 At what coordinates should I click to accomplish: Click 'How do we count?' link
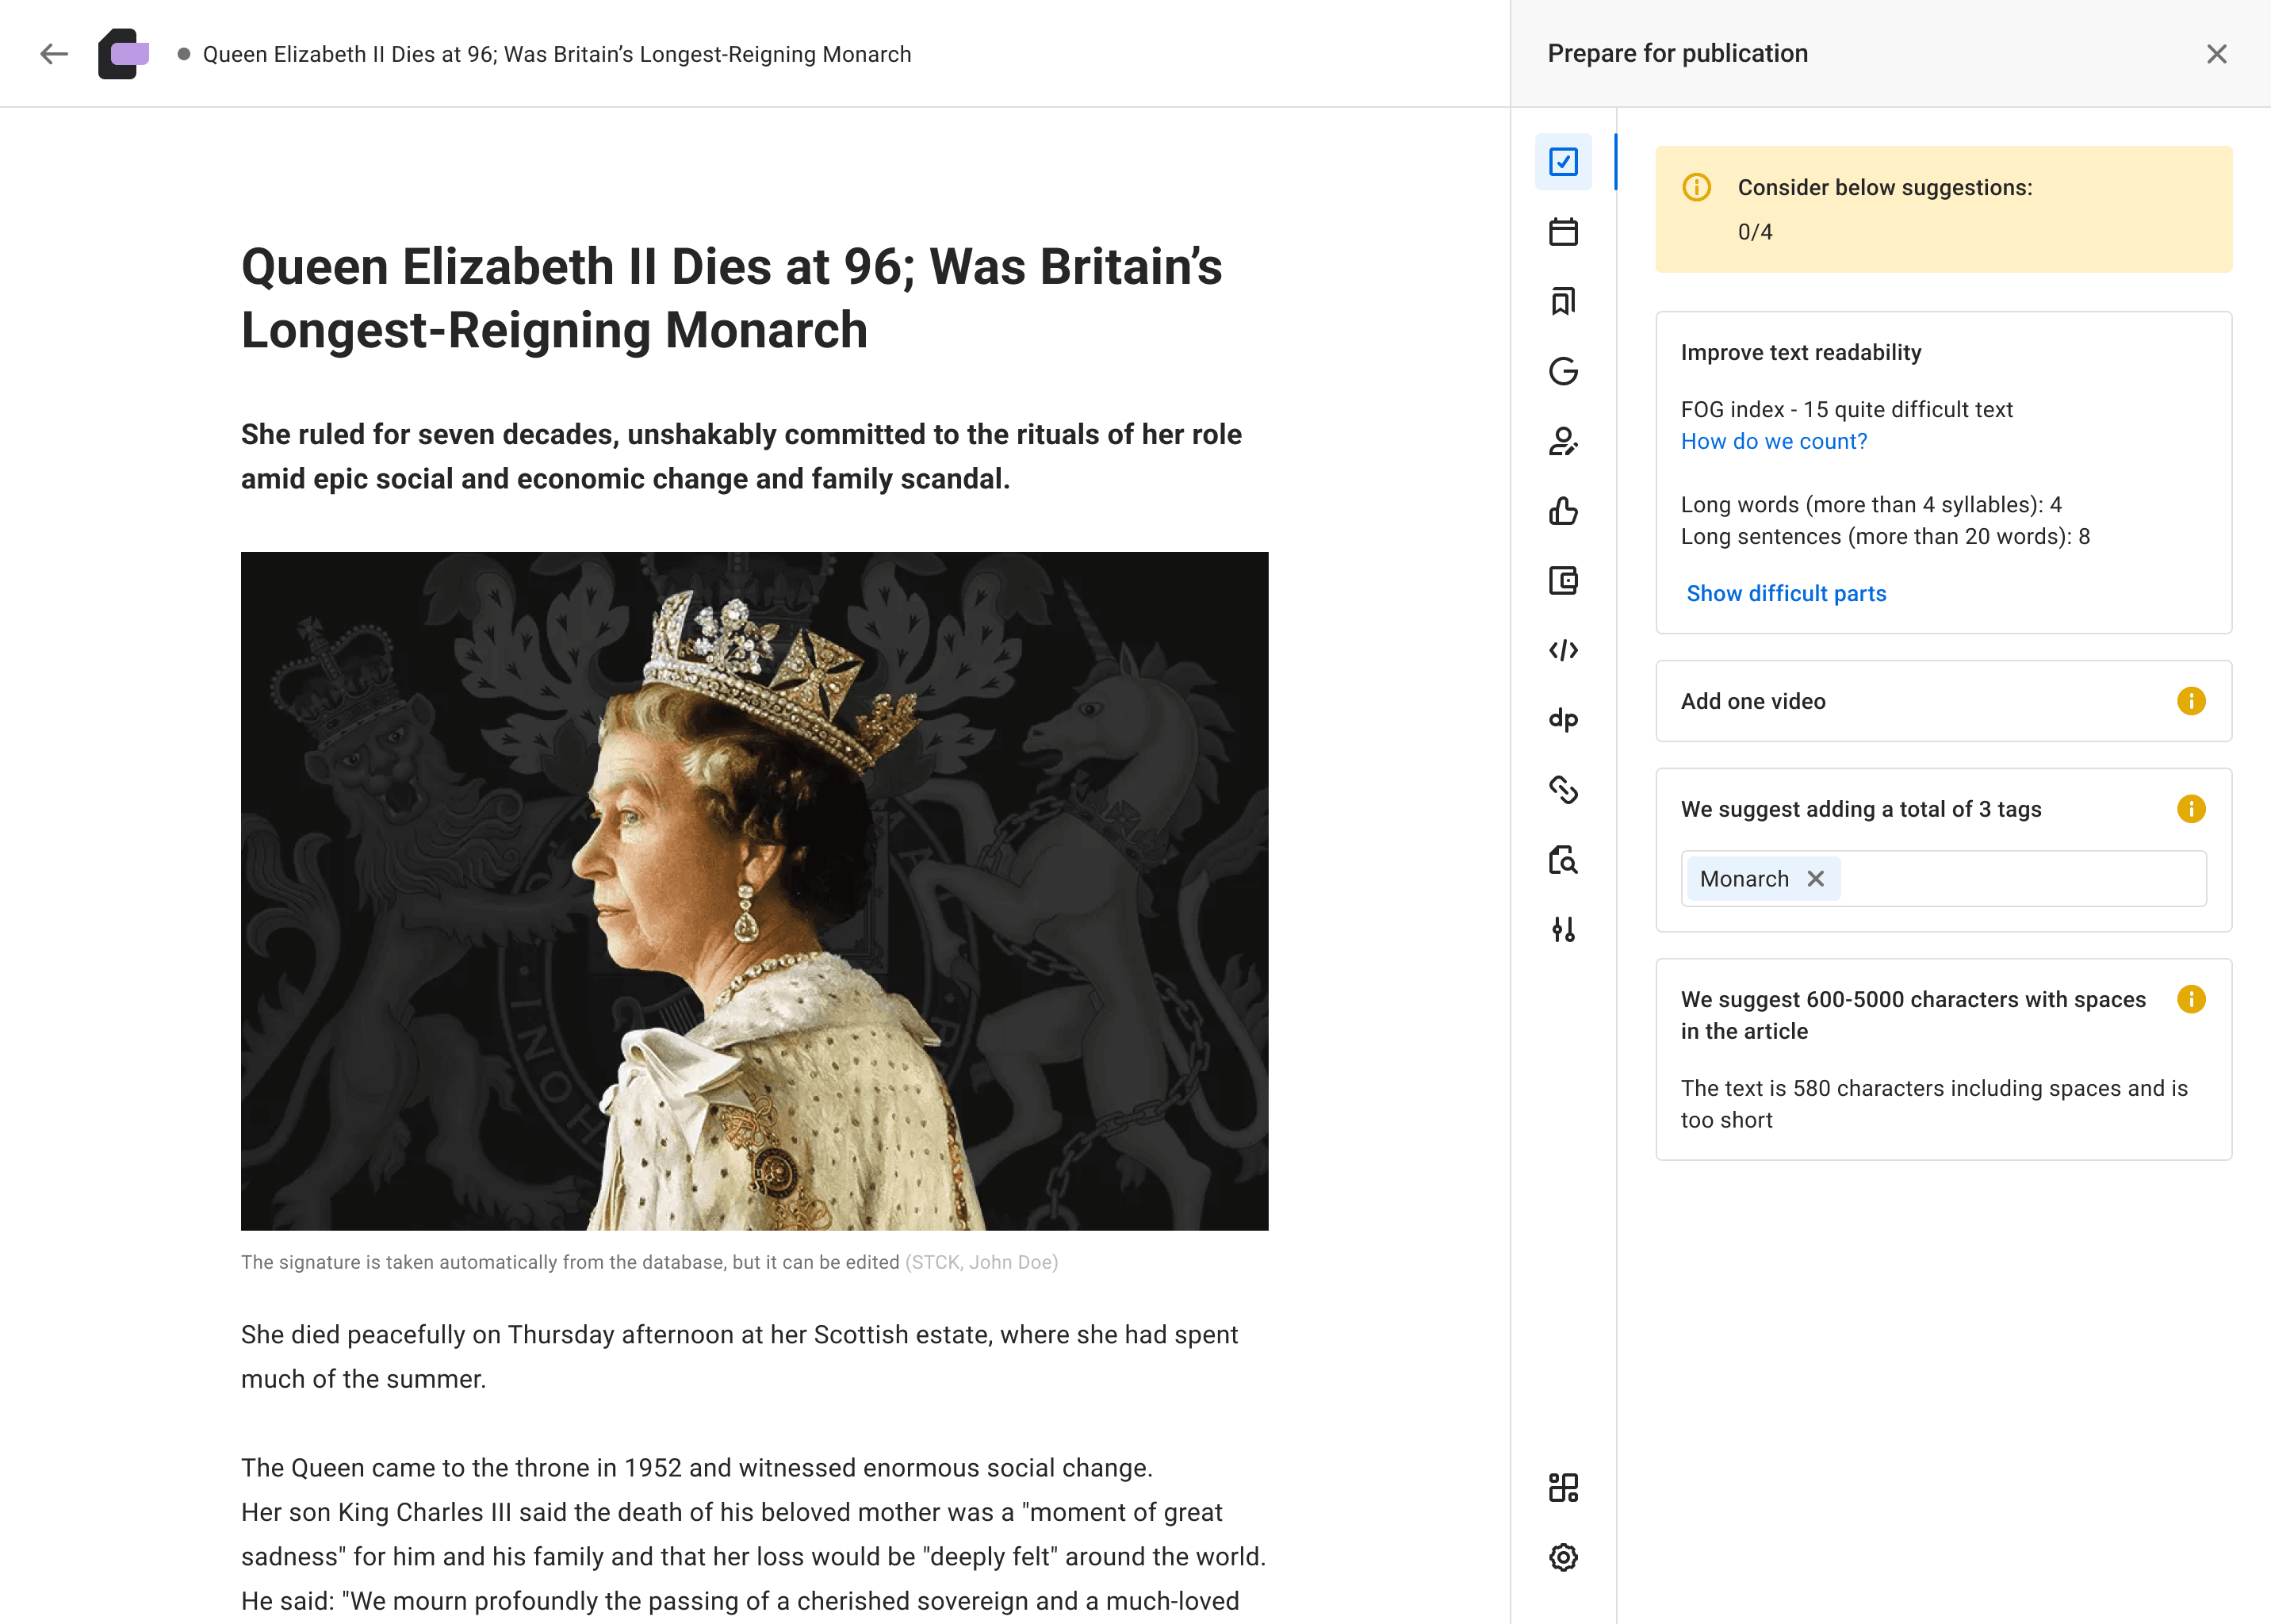point(1774,439)
